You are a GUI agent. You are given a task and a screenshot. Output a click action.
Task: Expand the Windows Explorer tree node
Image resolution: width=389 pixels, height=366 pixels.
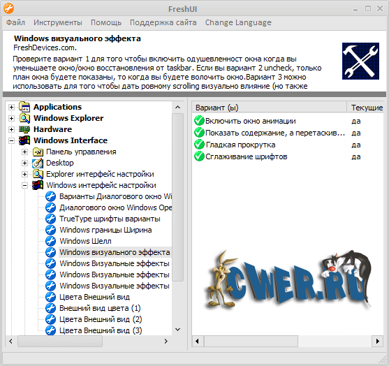pyautogui.click(x=11, y=118)
